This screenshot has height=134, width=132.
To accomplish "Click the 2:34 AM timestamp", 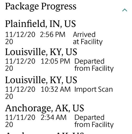I will 53,118.
